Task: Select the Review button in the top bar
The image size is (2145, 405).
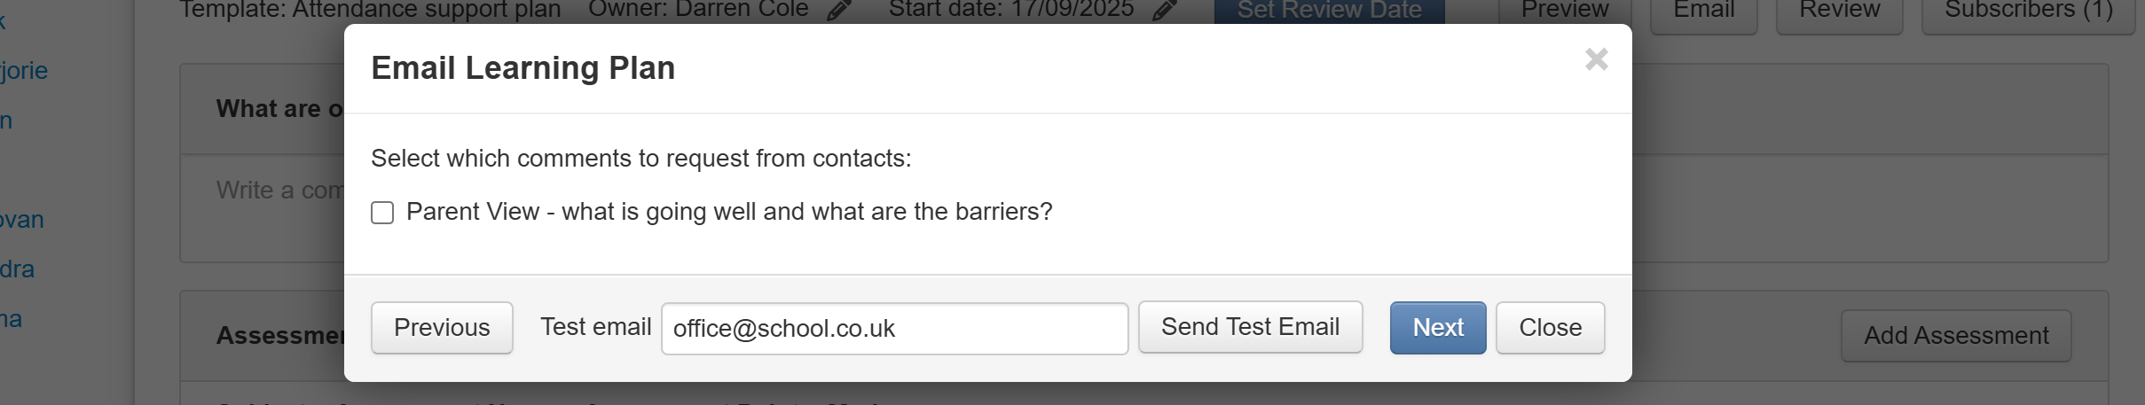Action: [1839, 12]
